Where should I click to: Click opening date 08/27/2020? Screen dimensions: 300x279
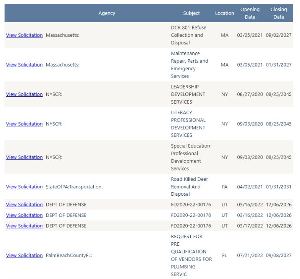click(x=250, y=94)
